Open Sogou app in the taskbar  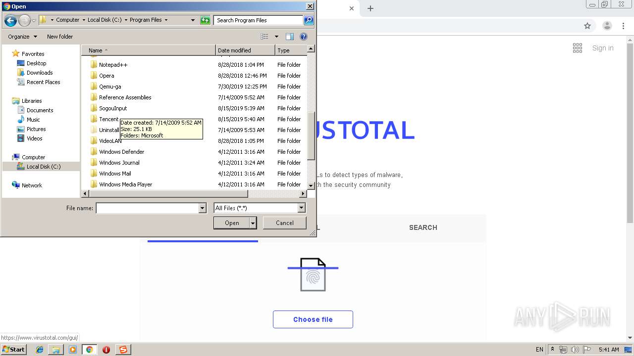coord(123,350)
